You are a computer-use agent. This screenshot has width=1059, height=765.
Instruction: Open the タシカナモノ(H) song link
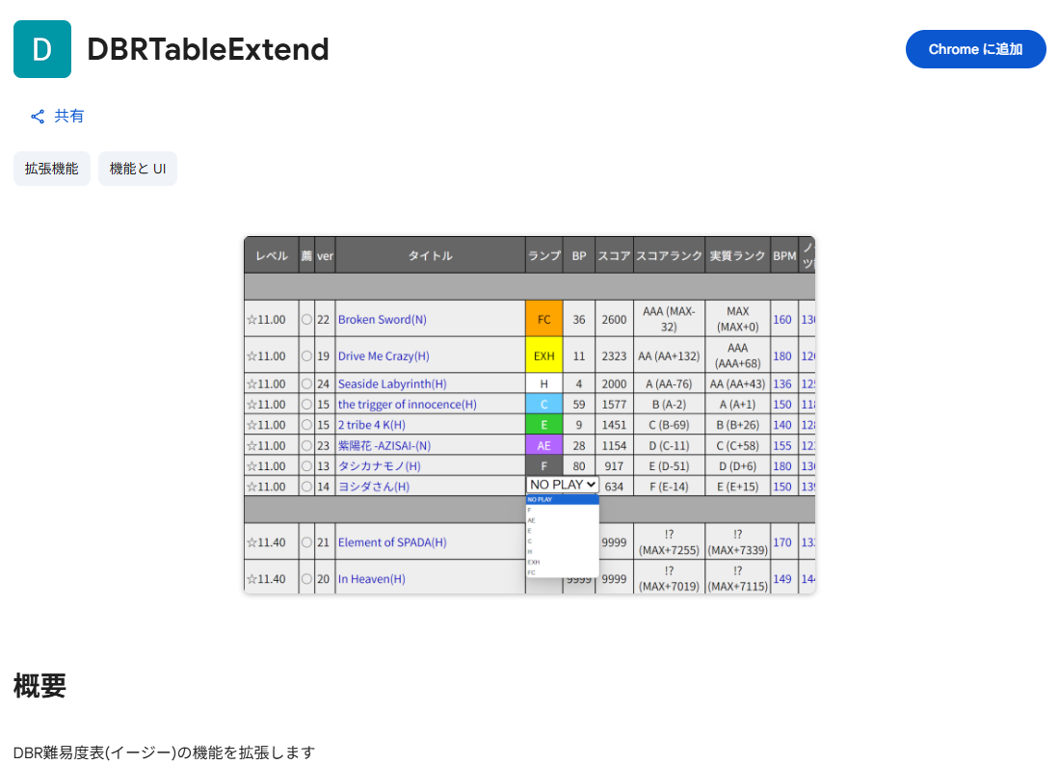(x=379, y=466)
